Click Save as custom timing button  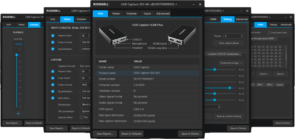229,116
